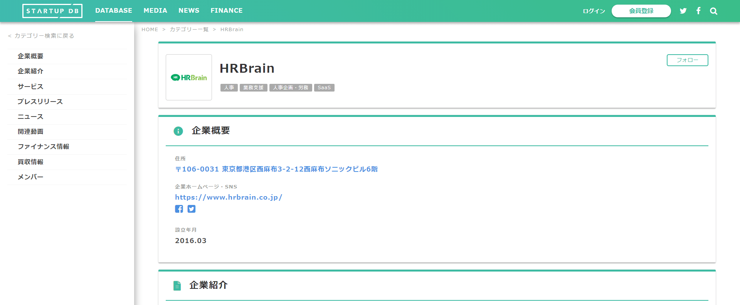The height and width of the screenshot is (305, 740).
Task: Select 企業紹介 in the sidebar
Action: tap(67, 71)
